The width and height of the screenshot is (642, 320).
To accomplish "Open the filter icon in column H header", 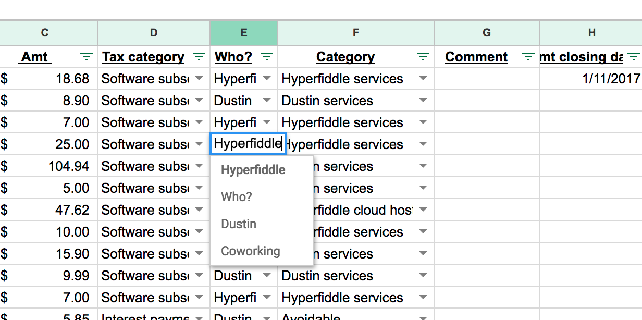I will pos(633,57).
